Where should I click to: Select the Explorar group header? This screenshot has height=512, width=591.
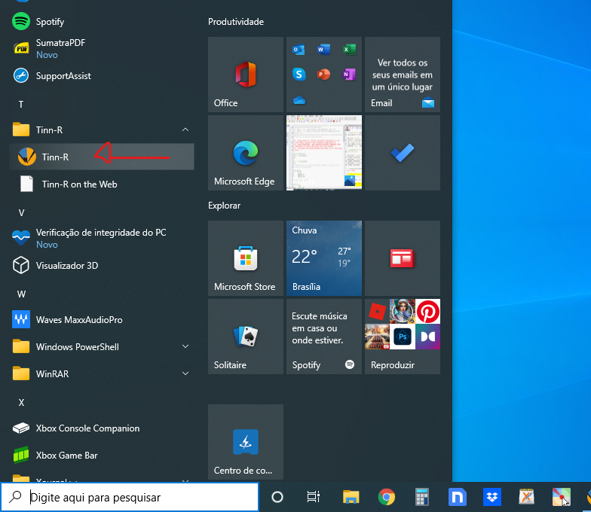(225, 206)
